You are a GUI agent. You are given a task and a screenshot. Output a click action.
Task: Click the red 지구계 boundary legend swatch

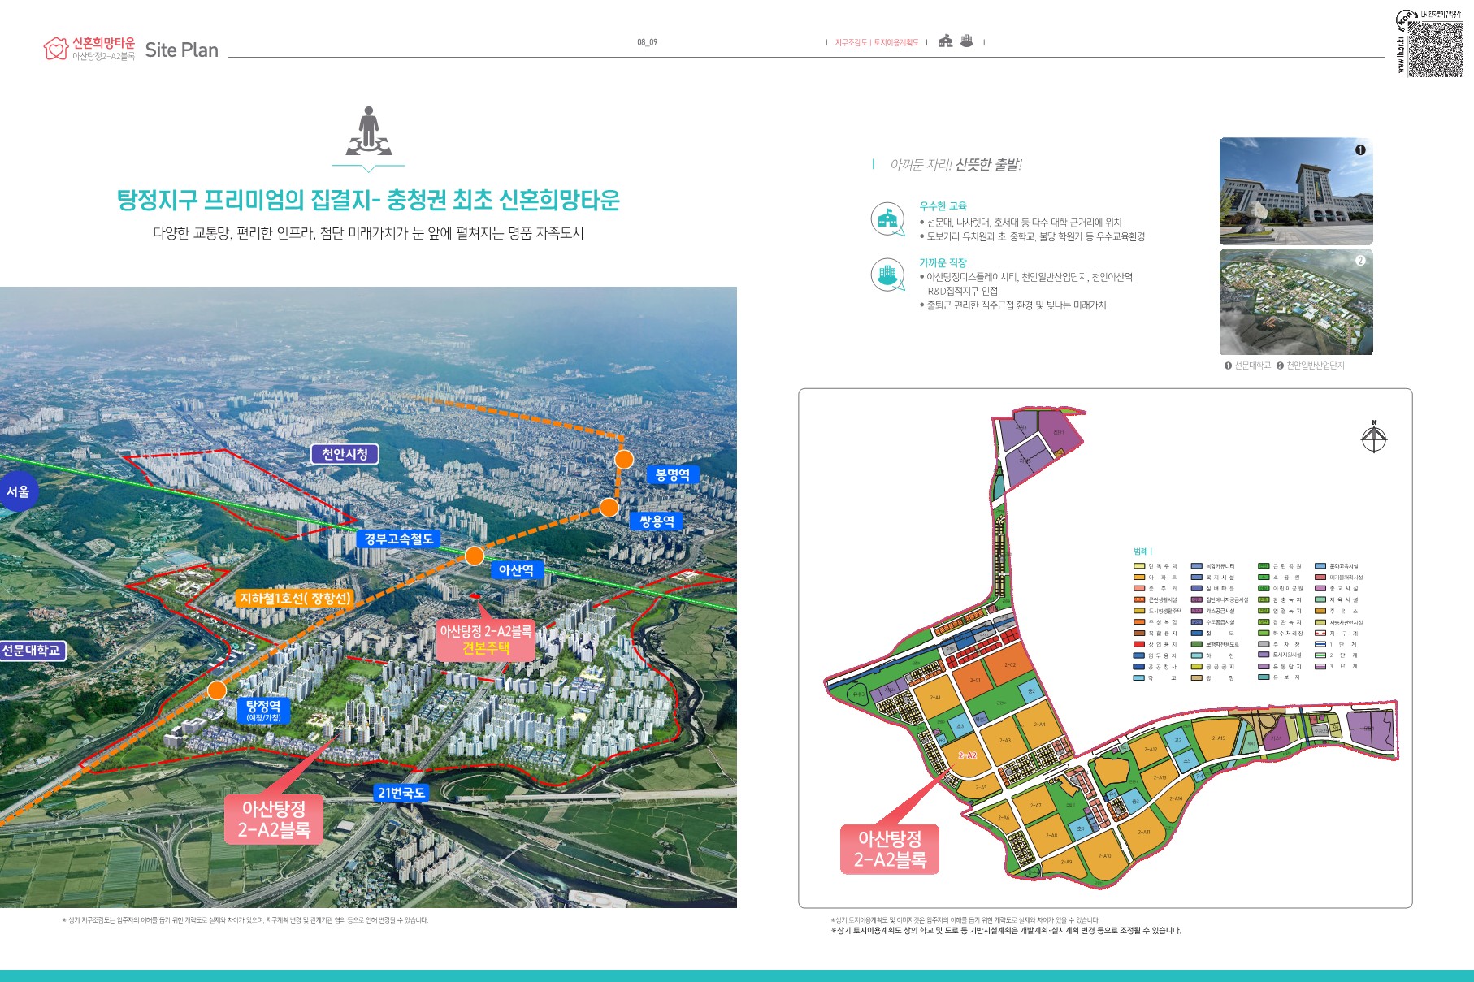click(x=1320, y=633)
